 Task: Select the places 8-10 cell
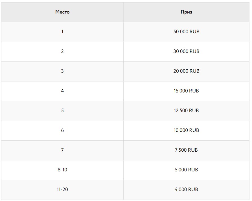(x=62, y=170)
